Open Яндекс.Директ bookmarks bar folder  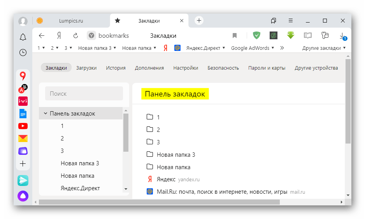(x=205, y=48)
